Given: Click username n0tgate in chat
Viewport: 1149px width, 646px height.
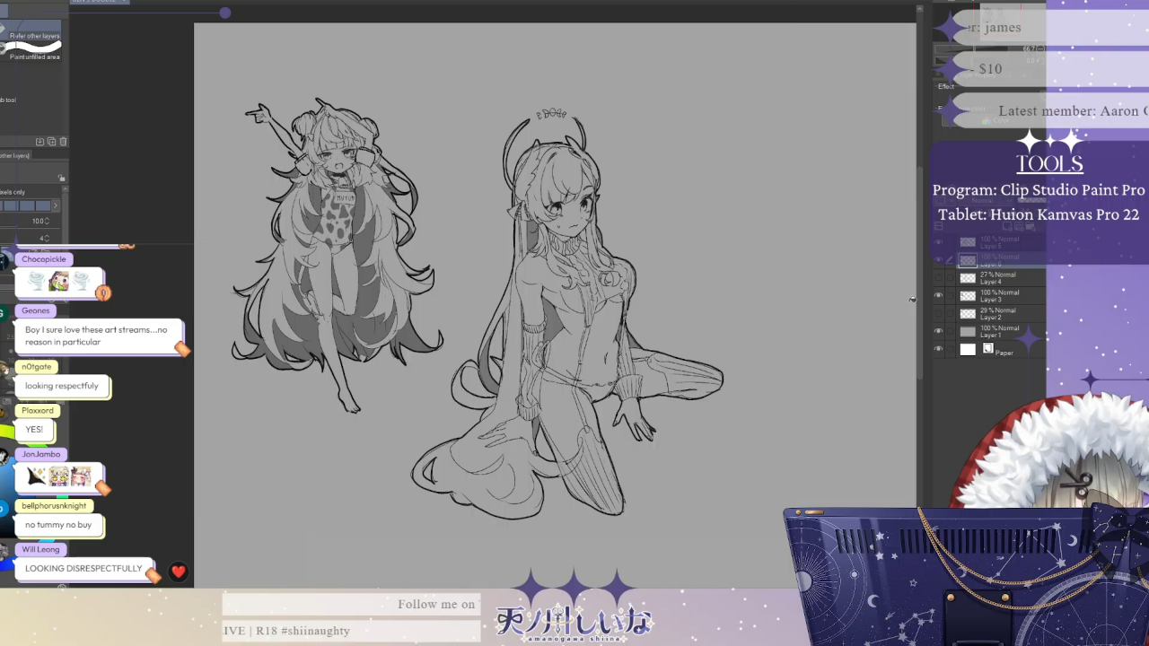Looking at the screenshot, I should [37, 366].
